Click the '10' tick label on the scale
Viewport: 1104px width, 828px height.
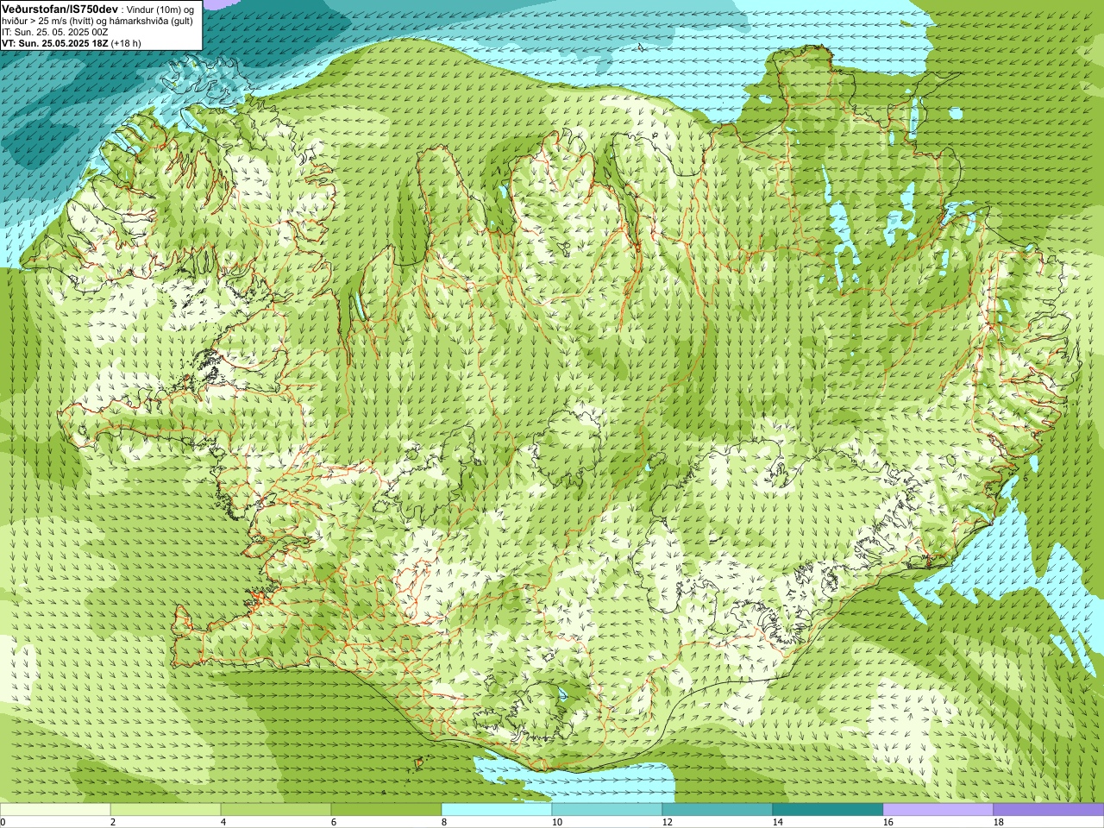557,822
